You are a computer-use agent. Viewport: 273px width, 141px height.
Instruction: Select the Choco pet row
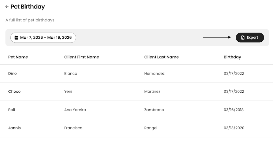[136, 91]
